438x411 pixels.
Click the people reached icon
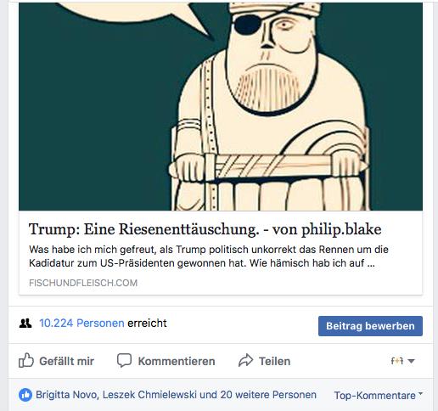pyautogui.click(x=25, y=323)
